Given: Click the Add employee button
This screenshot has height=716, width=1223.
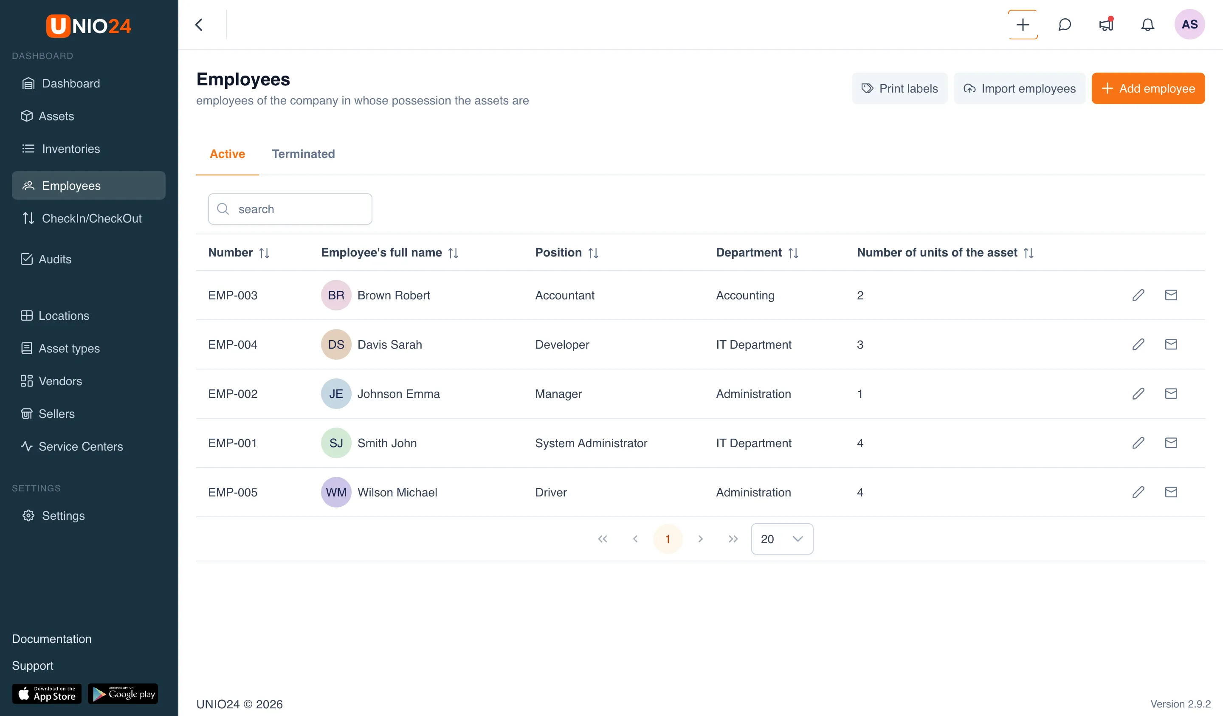Looking at the screenshot, I should pyautogui.click(x=1148, y=88).
